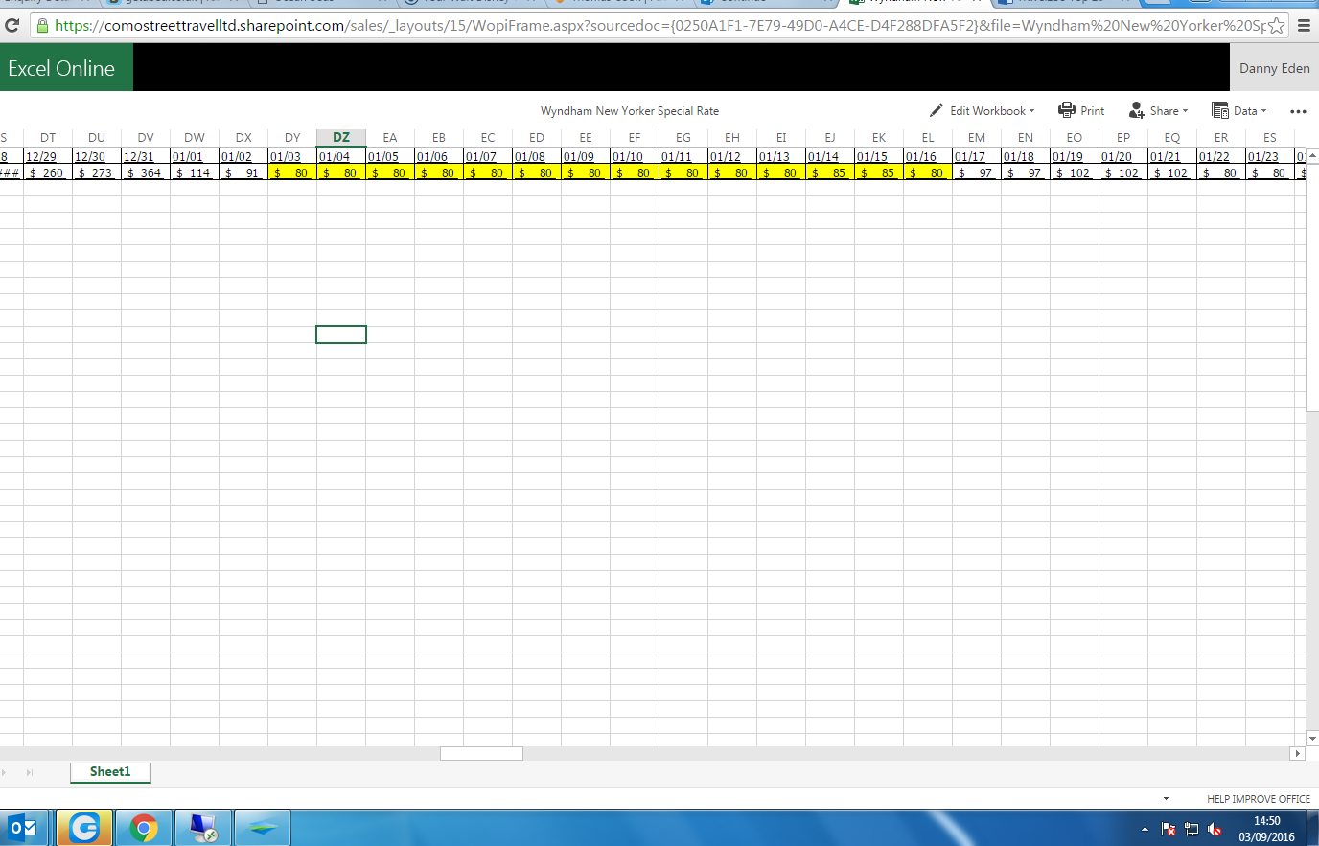Viewport: 1319px width, 846px height.
Task: Select column header DW
Action: tap(195, 138)
